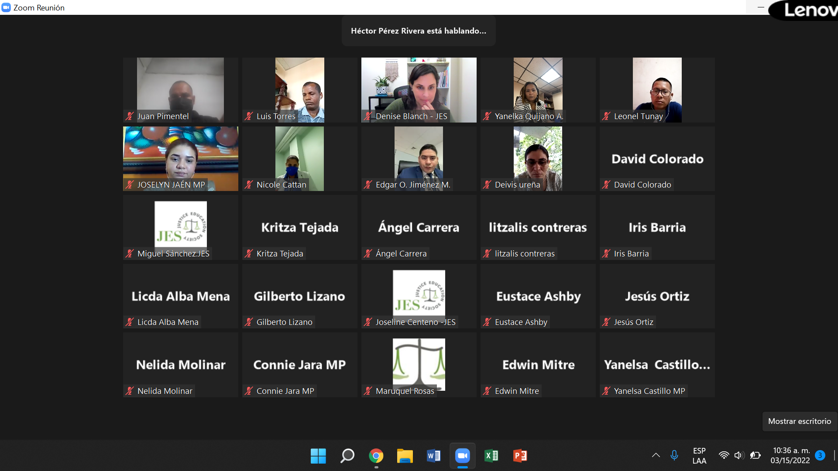This screenshot has width=838, height=471.
Task: Click the muted mic icon for Gilberto Lizano
Action: (x=249, y=322)
